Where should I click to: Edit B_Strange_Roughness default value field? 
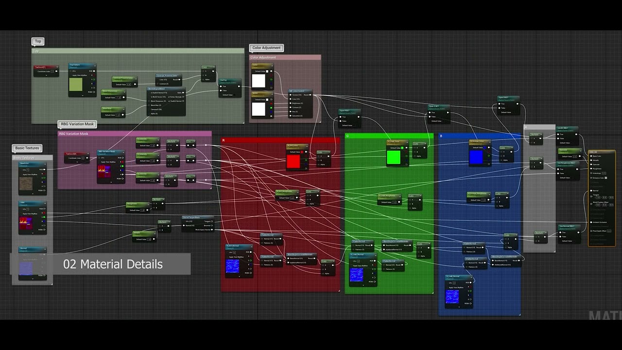pyautogui.click(x=483, y=200)
